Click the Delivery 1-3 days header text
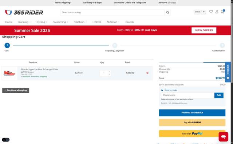Image resolution: width=233 pixels, height=144 pixels. [x=92, y=3]
